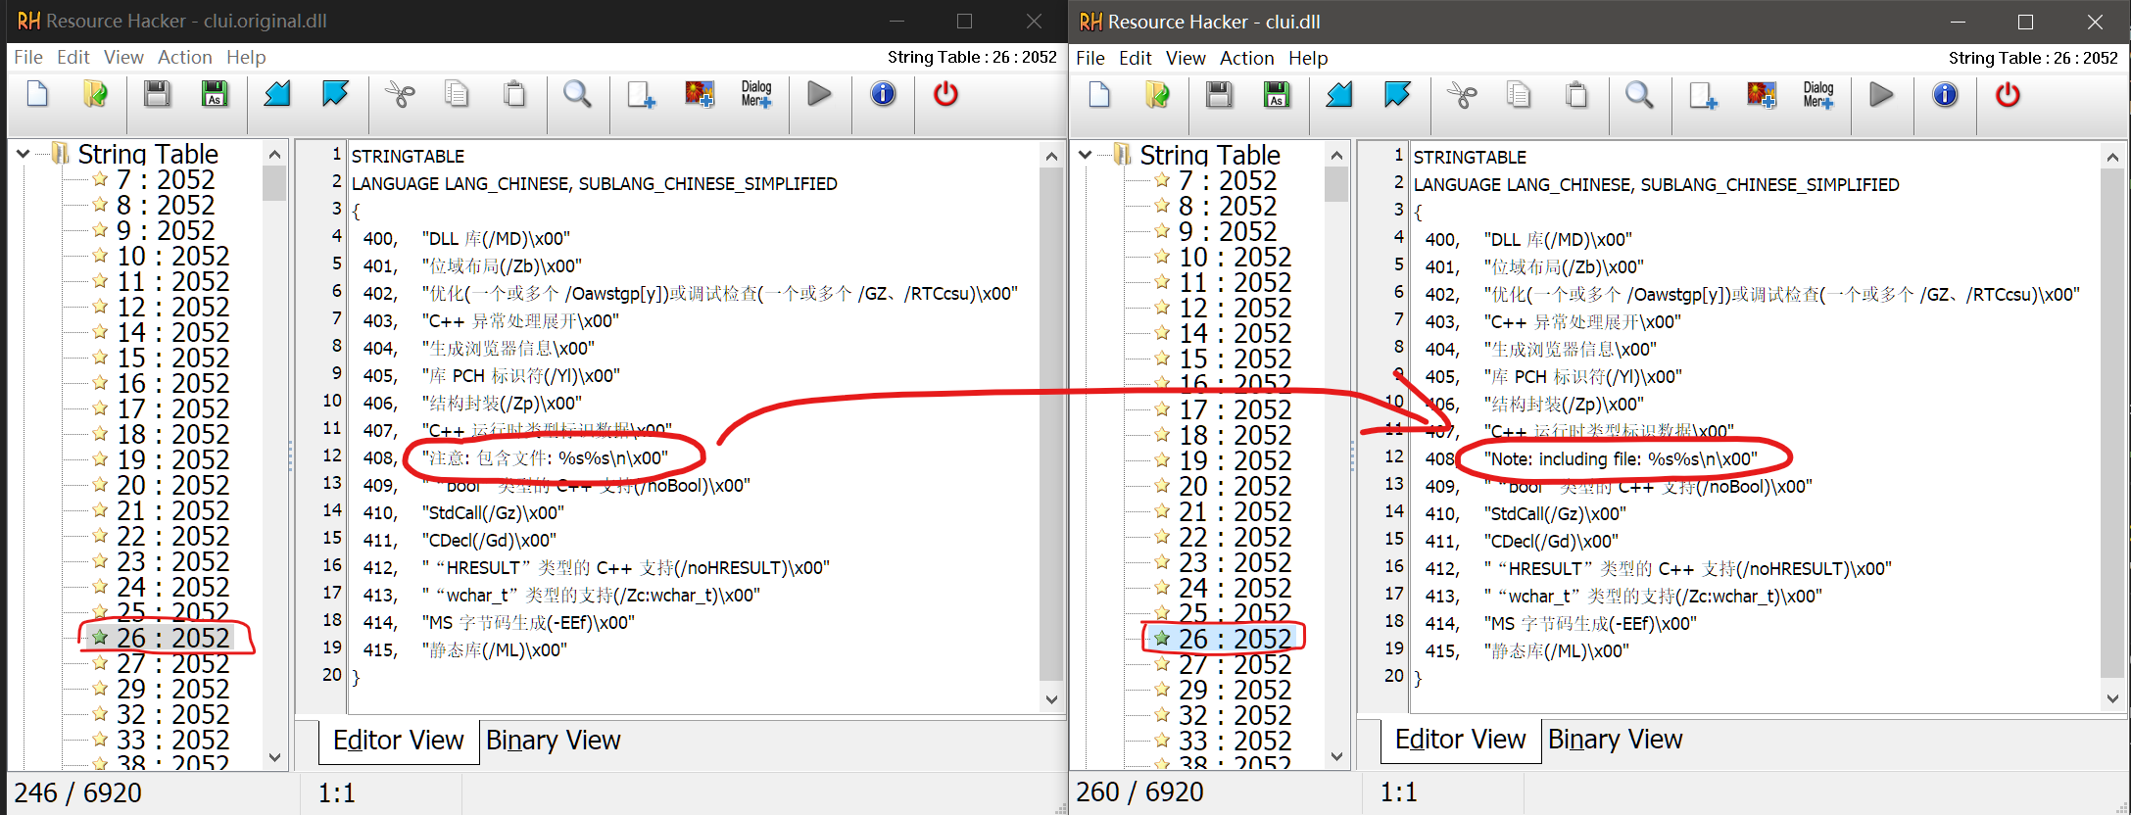This screenshot has width=2131, height=815.
Task: Select tree item 14 : 2052 in clui.original.dll window
Action: (x=172, y=333)
